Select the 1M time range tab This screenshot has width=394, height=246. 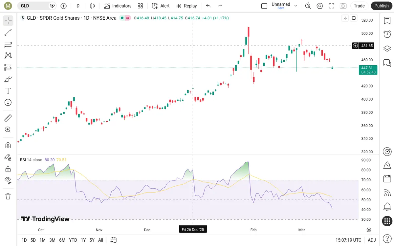(42, 240)
